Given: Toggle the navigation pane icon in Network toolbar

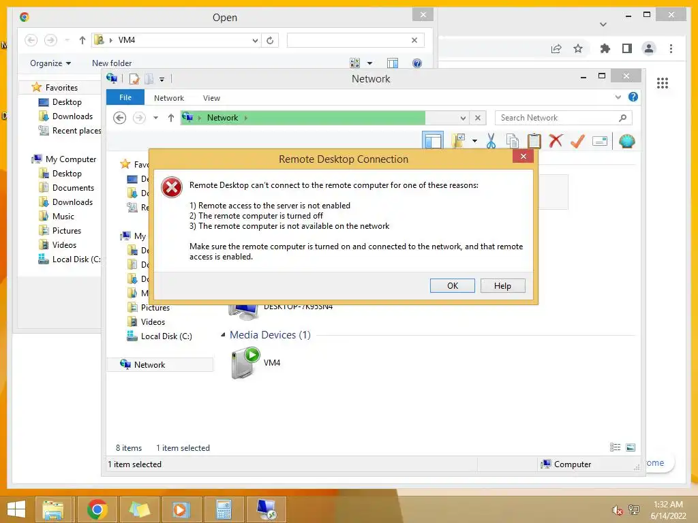Looking at the screenshot, I should (x=432, y=141).
